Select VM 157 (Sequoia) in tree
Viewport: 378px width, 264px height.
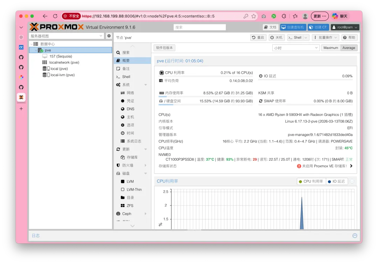[x=61, y=56]
